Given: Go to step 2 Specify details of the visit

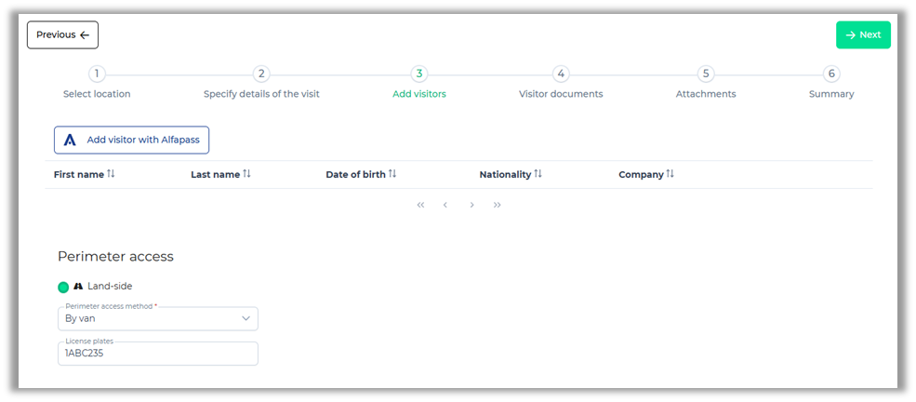Looking at the screenshot, I should [261, 74].
